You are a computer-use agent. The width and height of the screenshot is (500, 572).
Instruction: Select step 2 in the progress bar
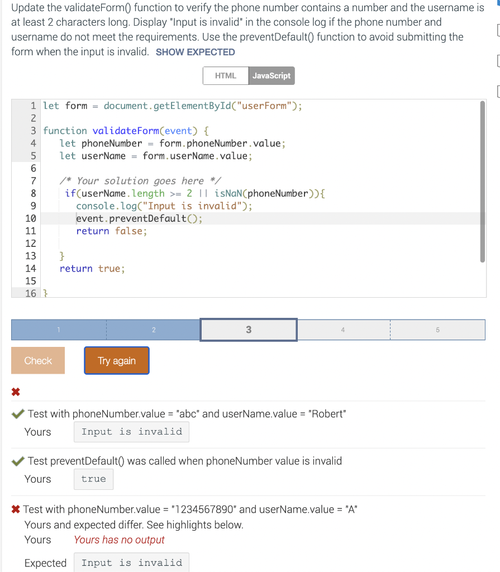(153, 330)
